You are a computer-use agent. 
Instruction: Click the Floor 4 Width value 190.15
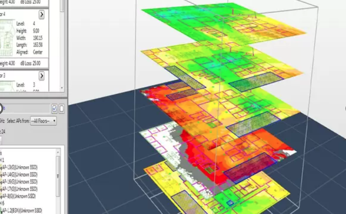[38, 38]
